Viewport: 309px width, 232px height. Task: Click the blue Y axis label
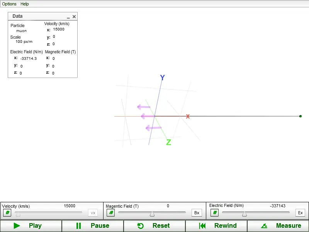162,78
